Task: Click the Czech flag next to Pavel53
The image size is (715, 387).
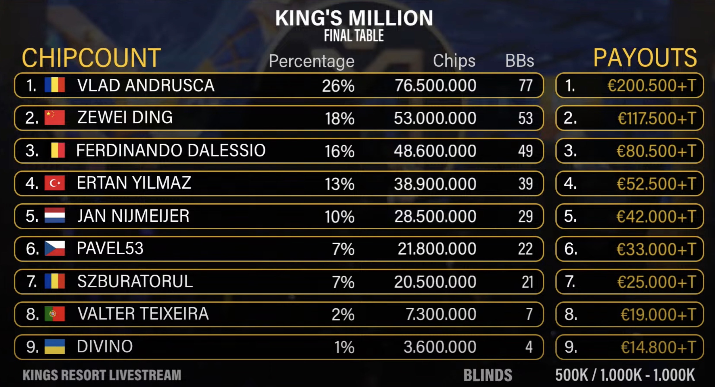Action: coord(55,249)
